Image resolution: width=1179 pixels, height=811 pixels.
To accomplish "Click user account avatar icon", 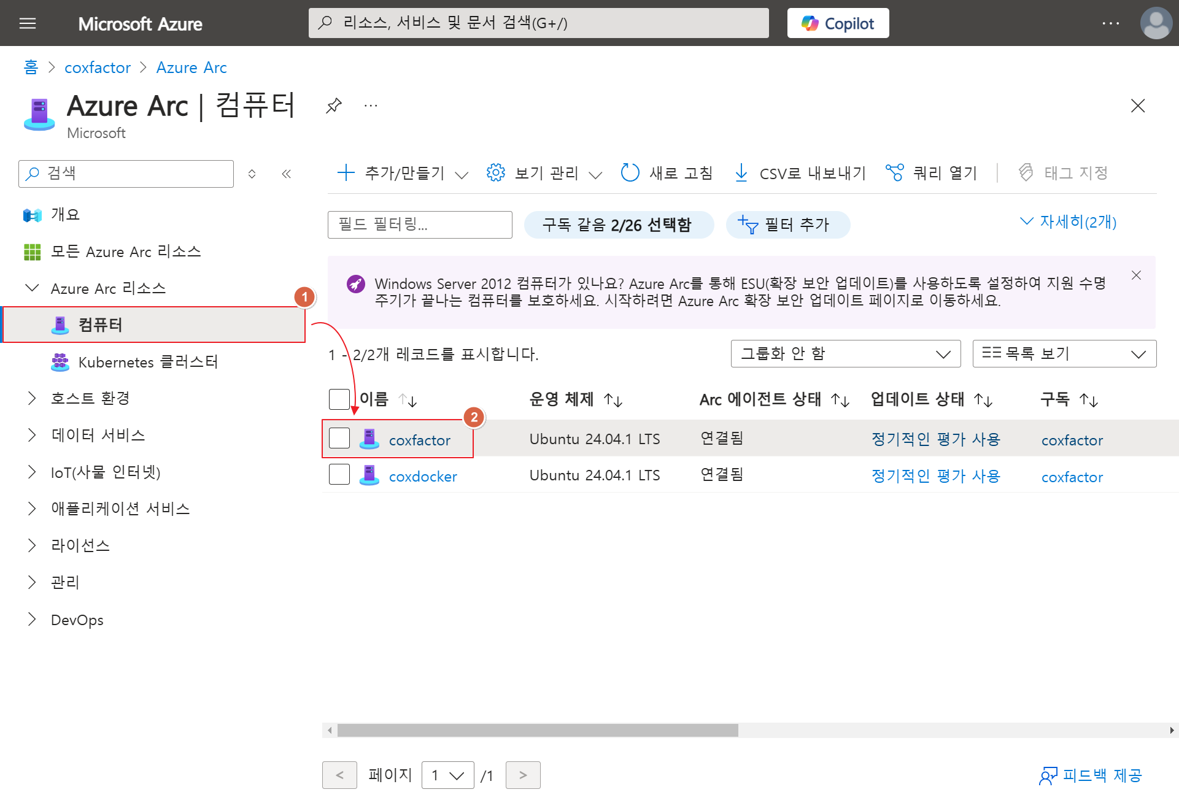I will [x=1156, y=23].
